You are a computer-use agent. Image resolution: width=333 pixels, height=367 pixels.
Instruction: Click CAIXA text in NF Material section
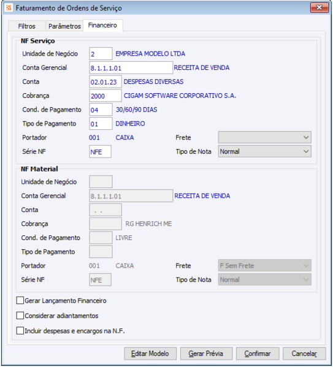pyautogui.click(x=124, y=266)
